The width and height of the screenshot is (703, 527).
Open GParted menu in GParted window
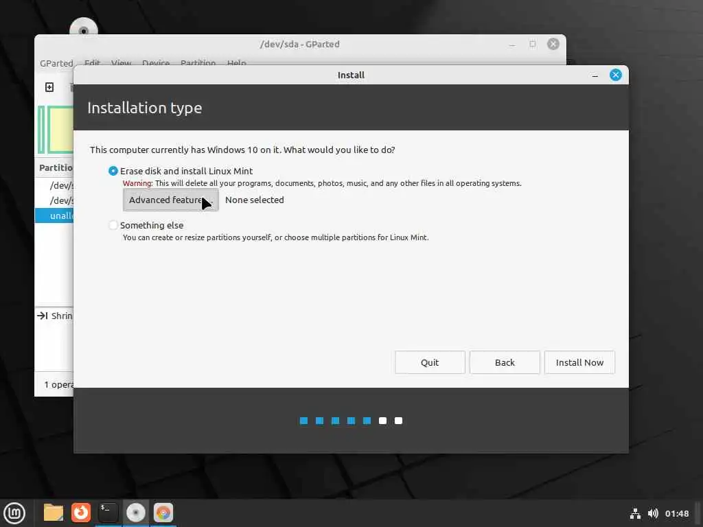56,63
